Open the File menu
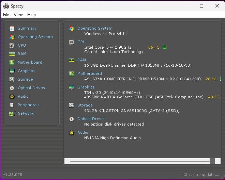225x180 pixels. pos(6,15)
